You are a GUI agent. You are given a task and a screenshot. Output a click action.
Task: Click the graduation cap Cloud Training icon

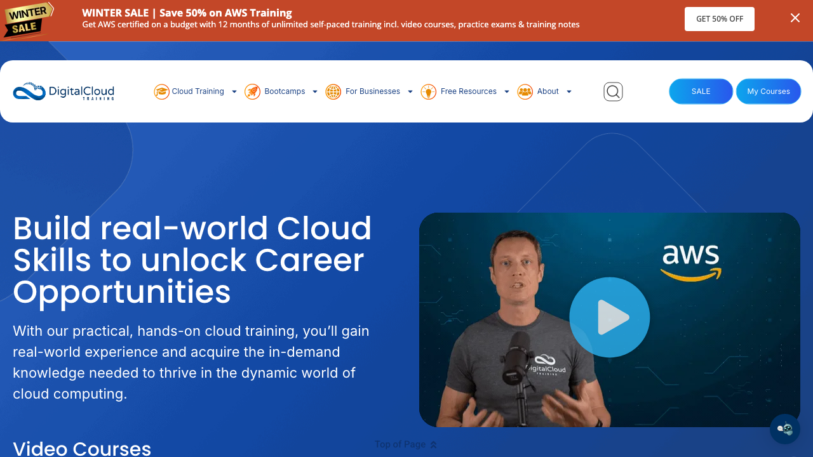click(x=161, y=91)
